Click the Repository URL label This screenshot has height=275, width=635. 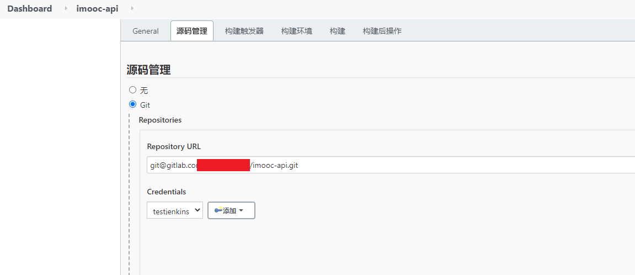click(x=174, y=146)
